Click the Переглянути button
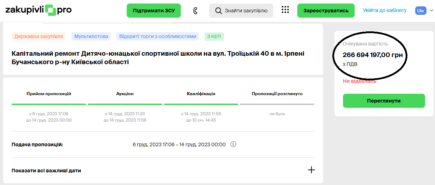The width and height of the screenshot is (435, 185). [x=384, y=101]
